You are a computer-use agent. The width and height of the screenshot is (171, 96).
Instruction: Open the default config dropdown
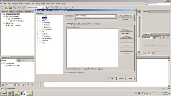[x=43, y=7]
